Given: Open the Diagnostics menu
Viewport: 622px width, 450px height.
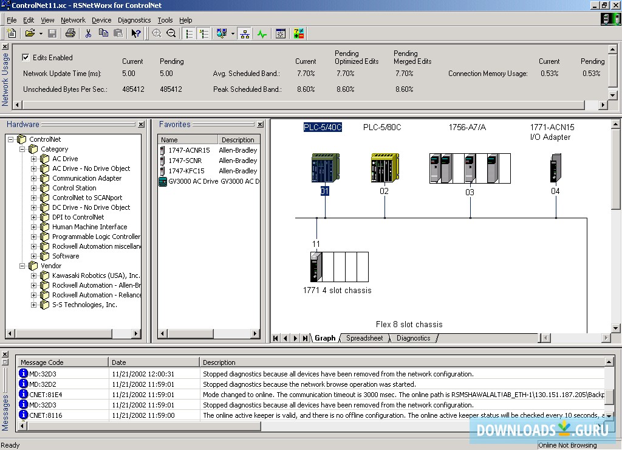Looking at the screenshot, I should pyautogui.click(x=134, y=20).
